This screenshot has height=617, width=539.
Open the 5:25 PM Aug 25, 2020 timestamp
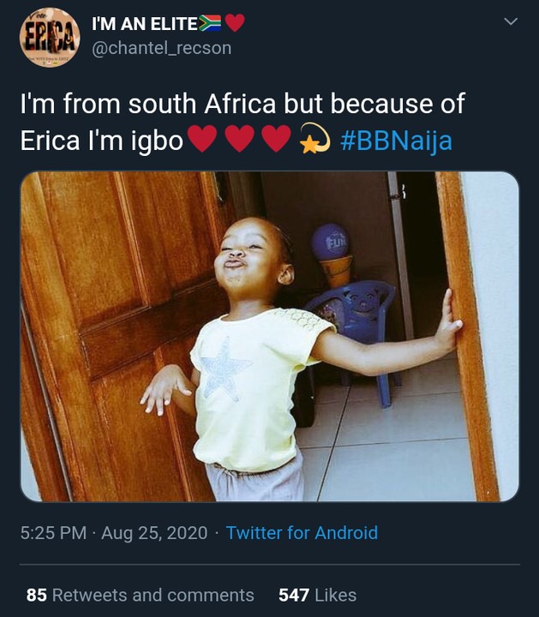point(114,533)
